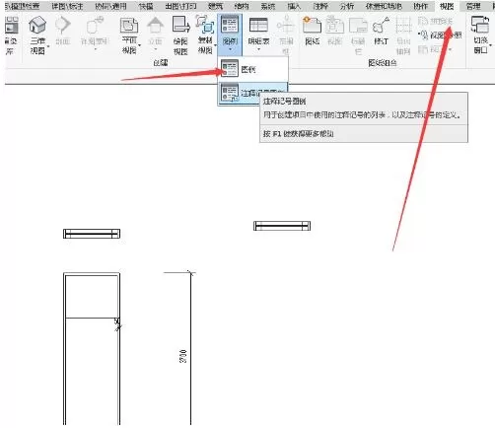
Task: Choose 注释记号图例 from the dropdown list
Action: pos(252,94)
